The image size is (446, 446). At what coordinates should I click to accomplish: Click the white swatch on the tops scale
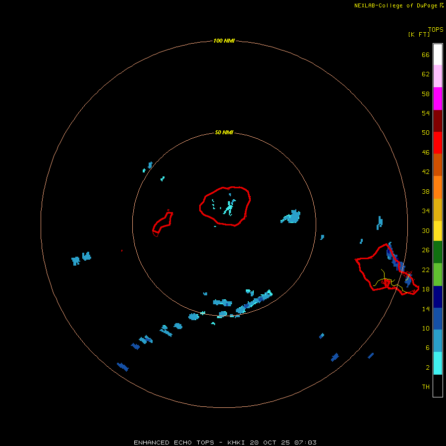click(438, 55)
